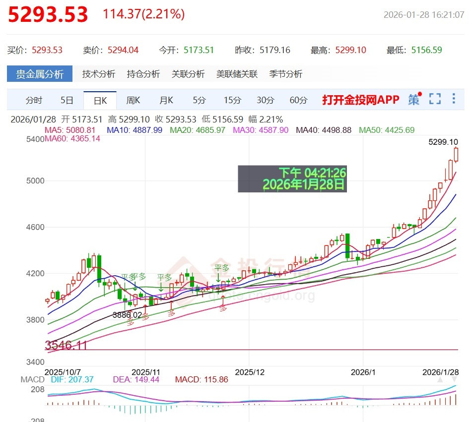Click the 2025/12 date axis label

(250, 372)
